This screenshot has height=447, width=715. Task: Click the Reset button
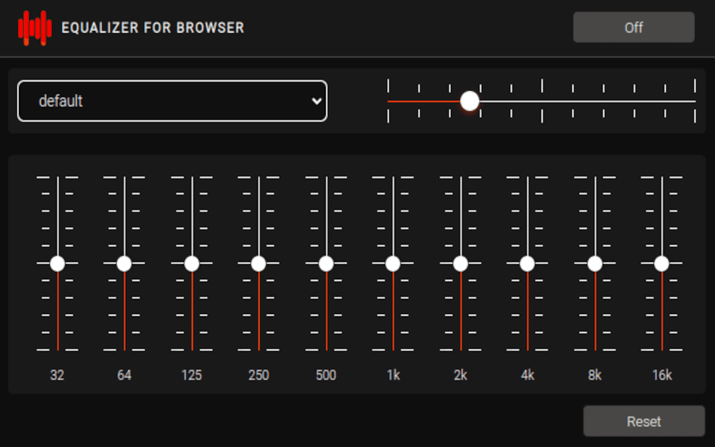pyautogui.click(x=644, y=421)
